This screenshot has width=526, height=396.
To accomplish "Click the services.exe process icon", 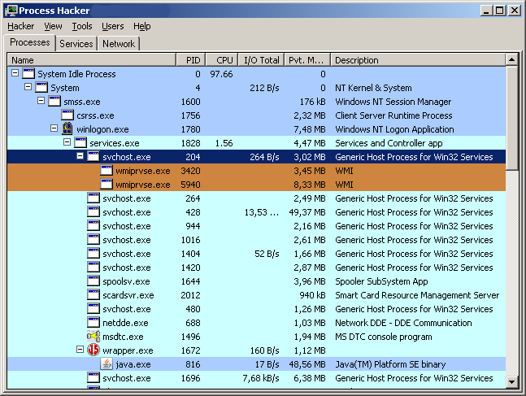I will pos(80,142).
